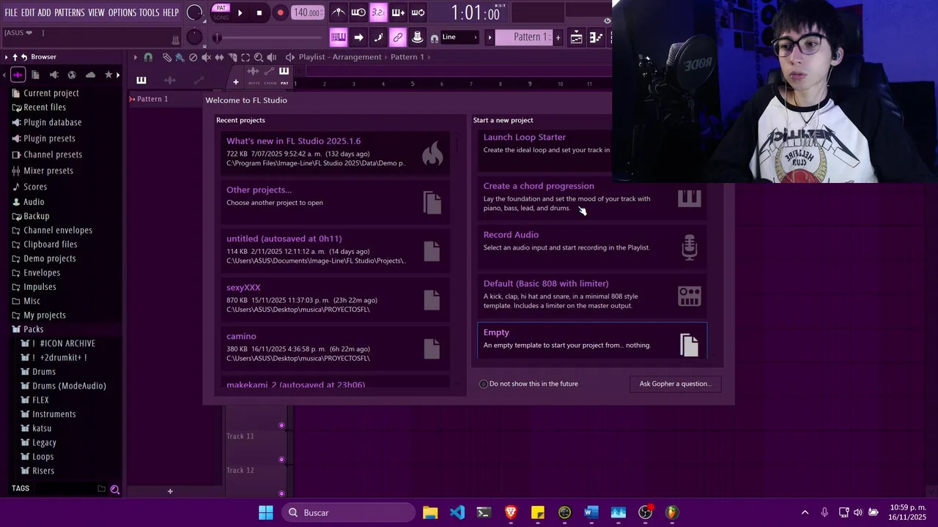Click the master pitch knob

pyautogui.click(x=194, y=37)
